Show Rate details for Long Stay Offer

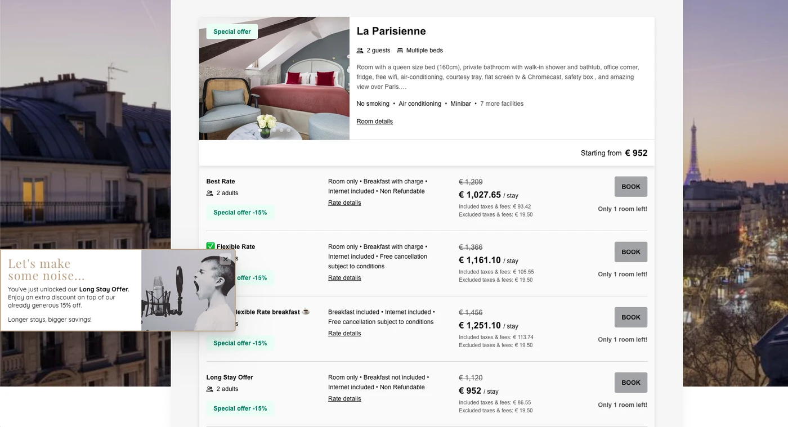pos(344,399)
